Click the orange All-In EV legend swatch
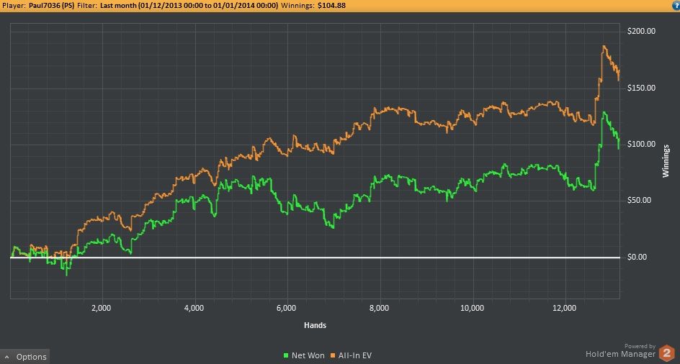Viewport: 680px width, 364px height. click(x=333, y=356)
